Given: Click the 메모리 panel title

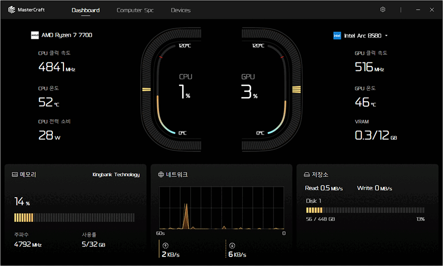Looking at the screenshot, I should (28, 174).
